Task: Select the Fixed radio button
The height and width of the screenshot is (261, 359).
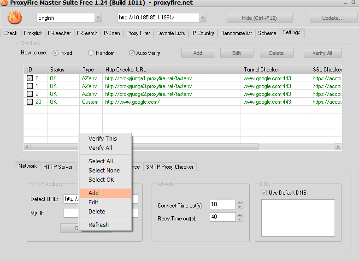Action: [x=55, y=53]
